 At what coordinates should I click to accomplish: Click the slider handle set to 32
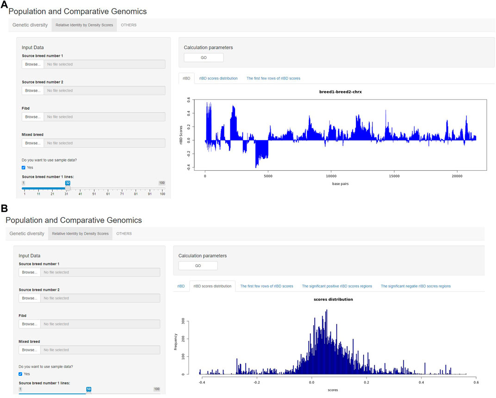68,188
